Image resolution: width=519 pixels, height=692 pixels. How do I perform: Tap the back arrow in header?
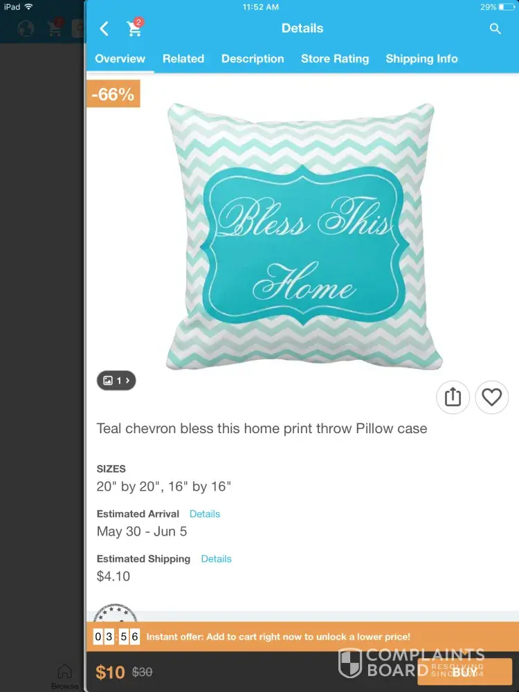point(104,28)
